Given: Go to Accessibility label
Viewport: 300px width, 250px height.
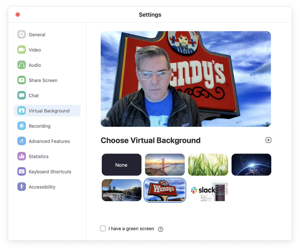Looking at the screenshot, I should (42, 187).
